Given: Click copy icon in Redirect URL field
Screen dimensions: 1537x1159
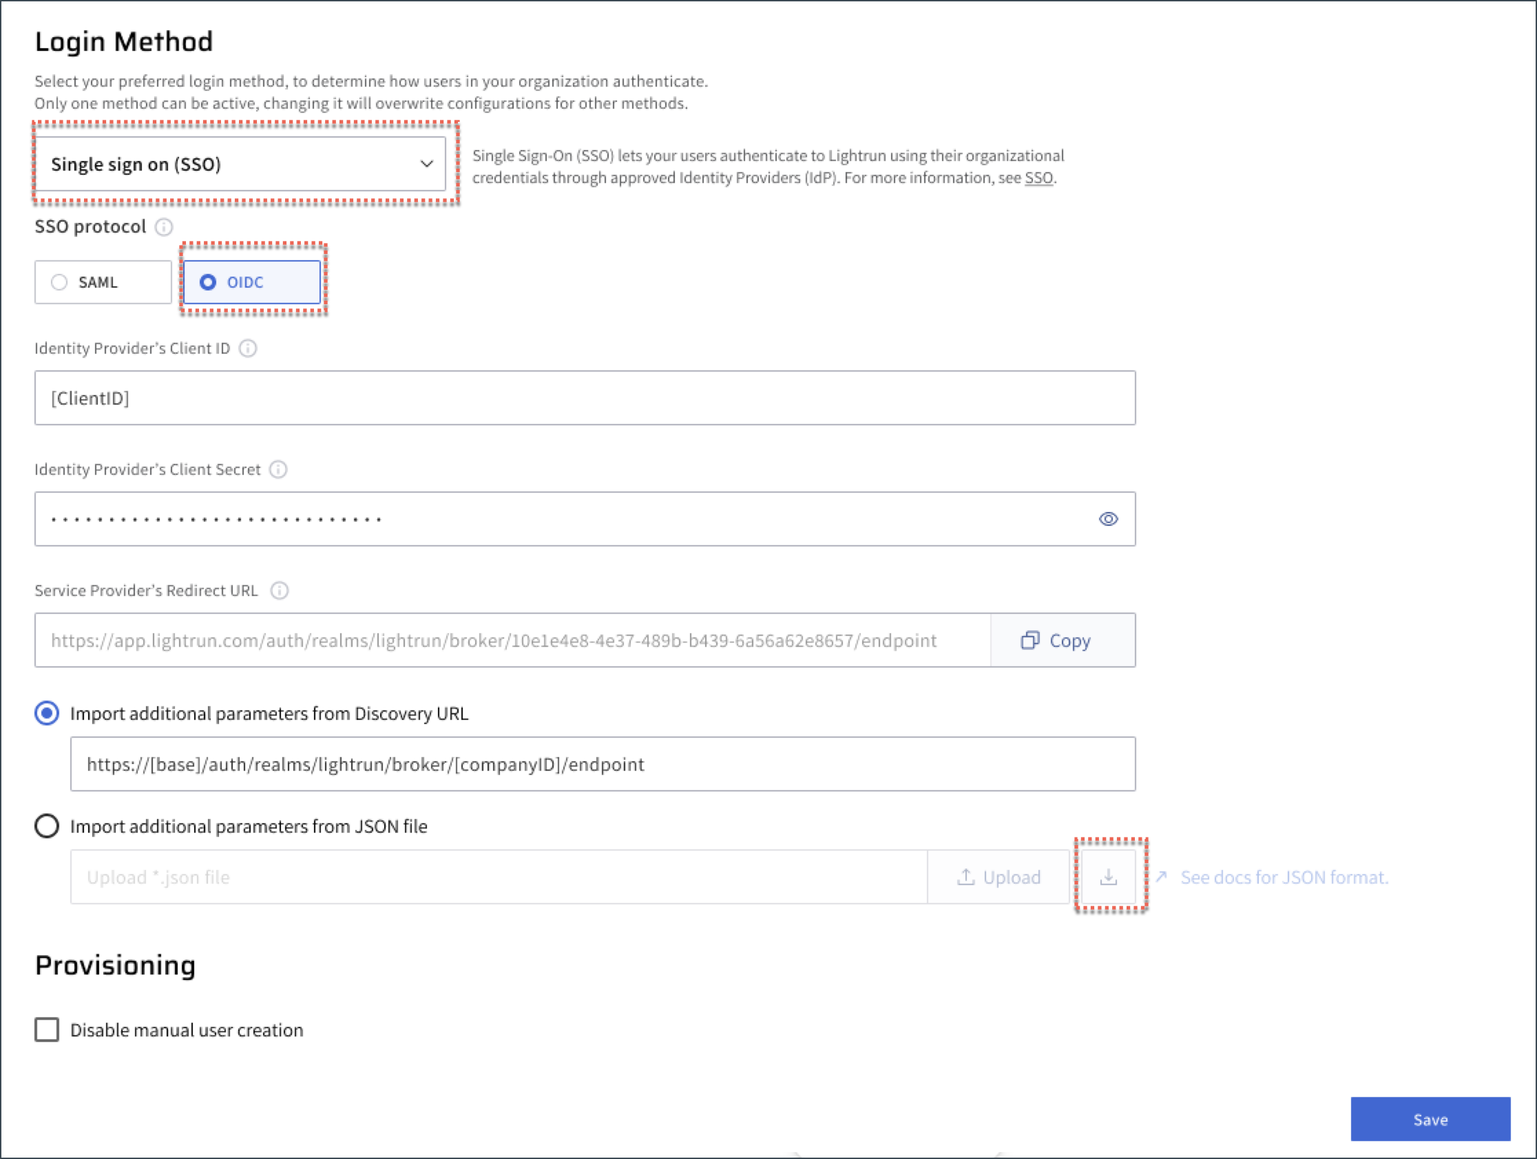Looking at the screenshot, I should (x=1029, y=640).
